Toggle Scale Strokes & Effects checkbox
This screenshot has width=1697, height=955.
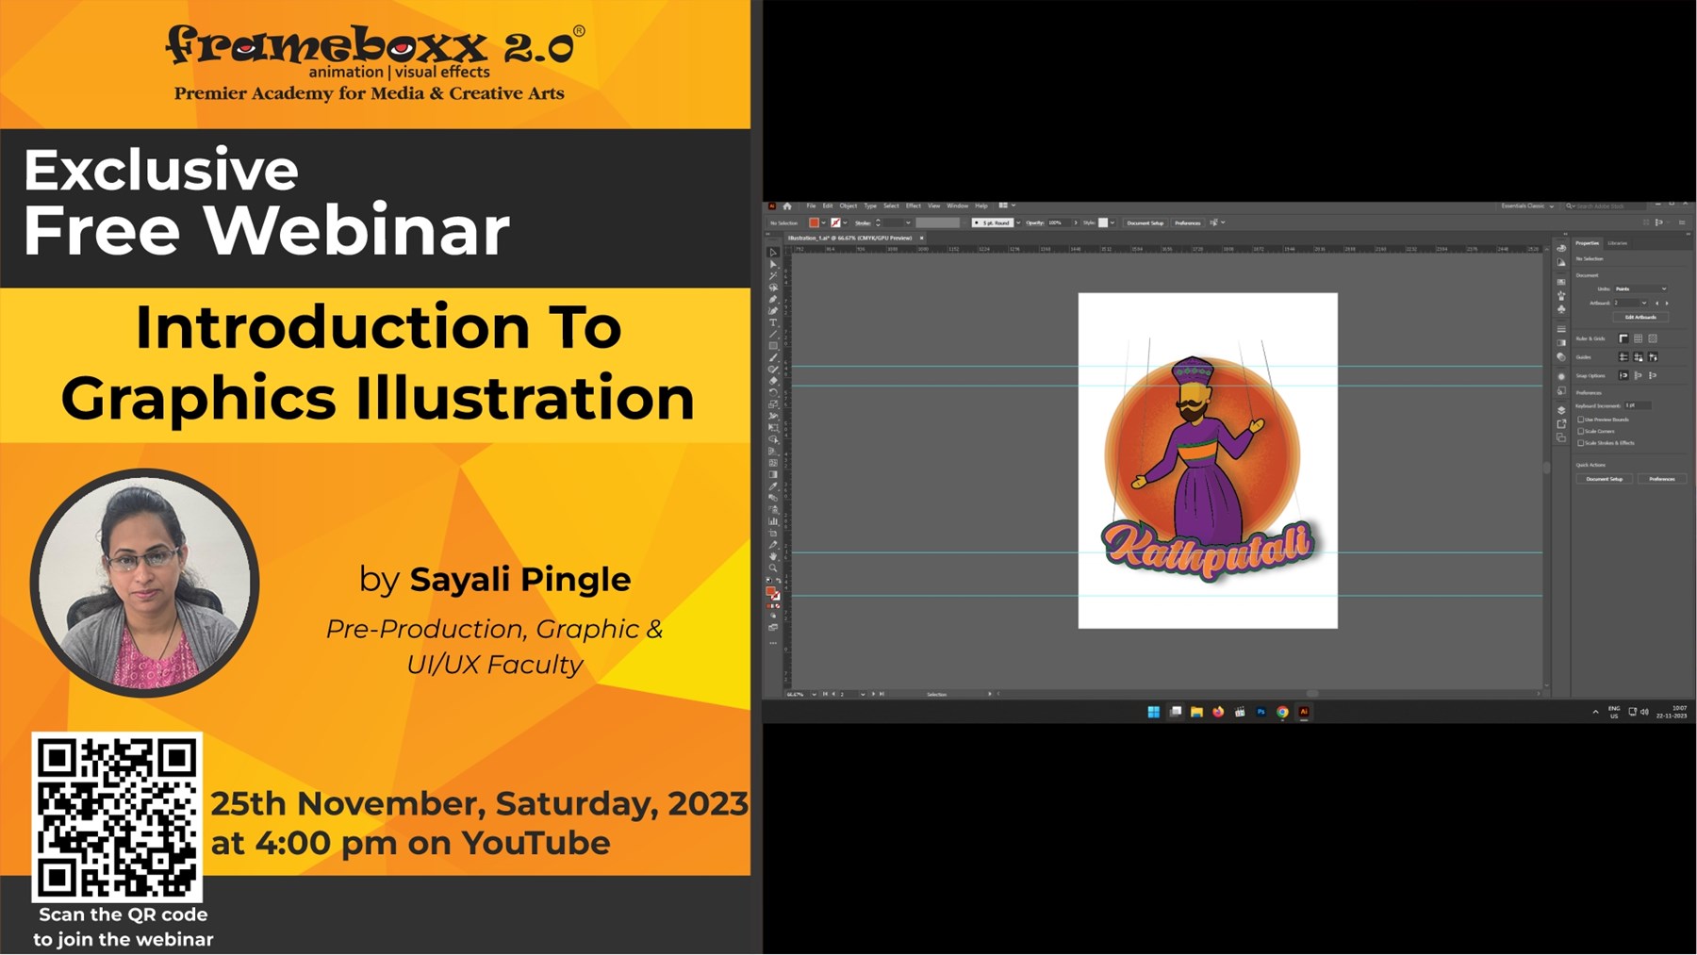click(x=1581, y=442)
